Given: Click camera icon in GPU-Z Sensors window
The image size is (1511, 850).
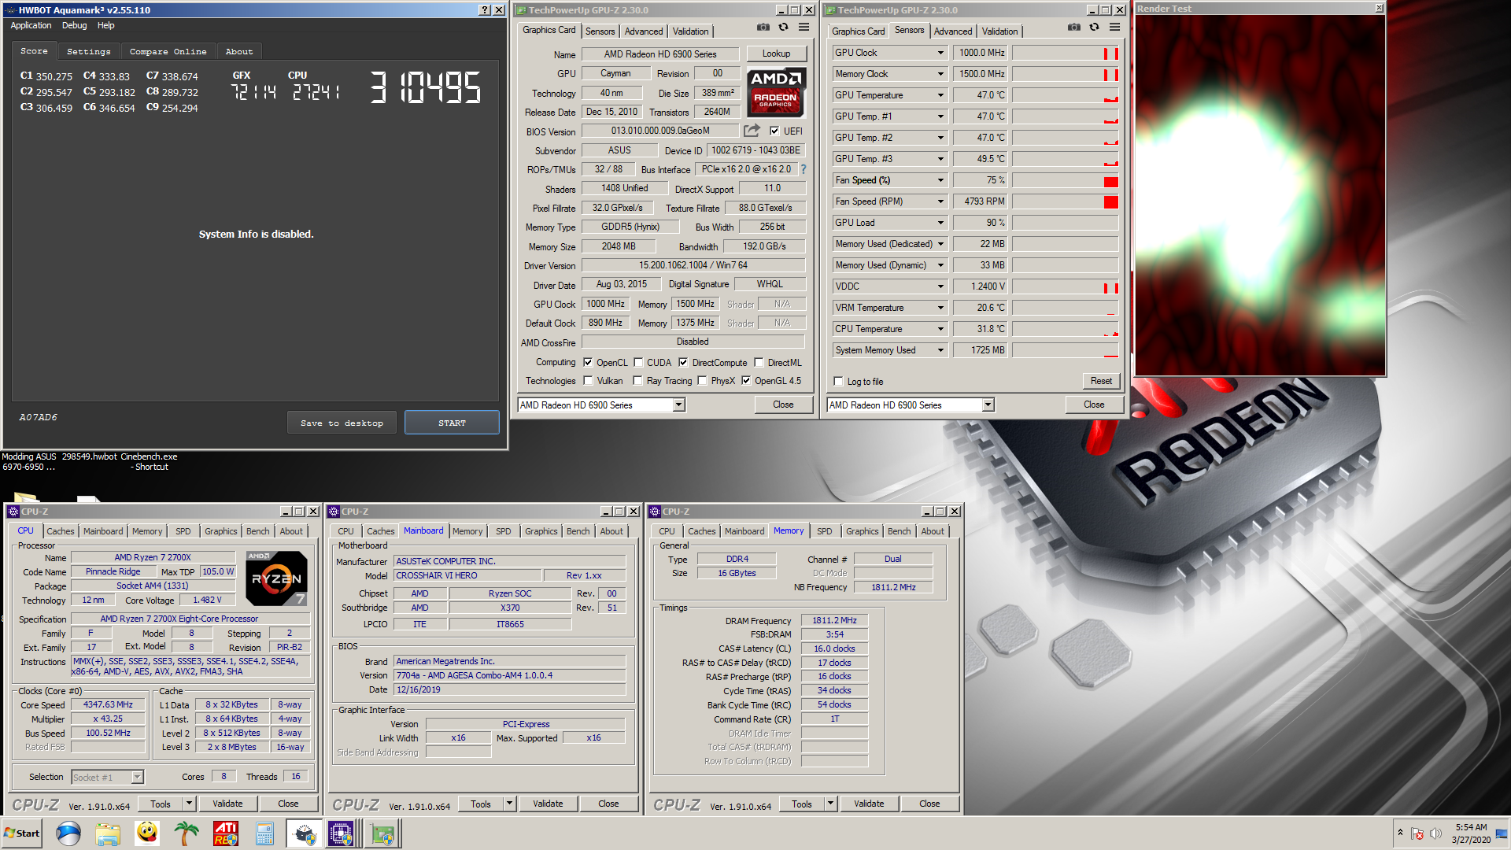Looking at the screenshot, I should click(x=1074, y=28).
